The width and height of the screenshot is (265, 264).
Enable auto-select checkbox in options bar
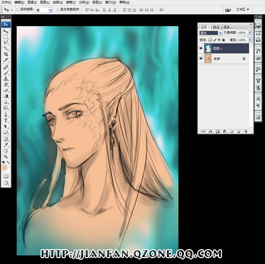[18, 10]
